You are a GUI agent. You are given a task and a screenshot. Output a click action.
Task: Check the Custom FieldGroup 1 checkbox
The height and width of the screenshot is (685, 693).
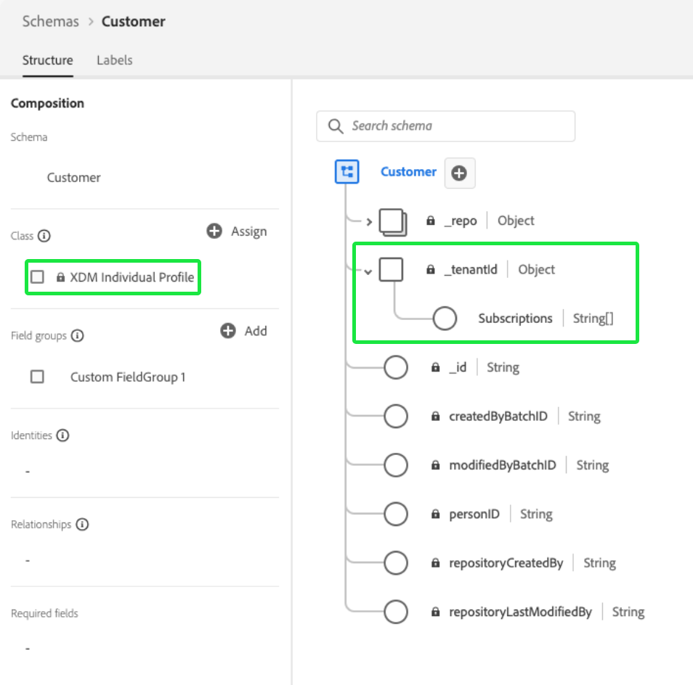coord(37,377)
